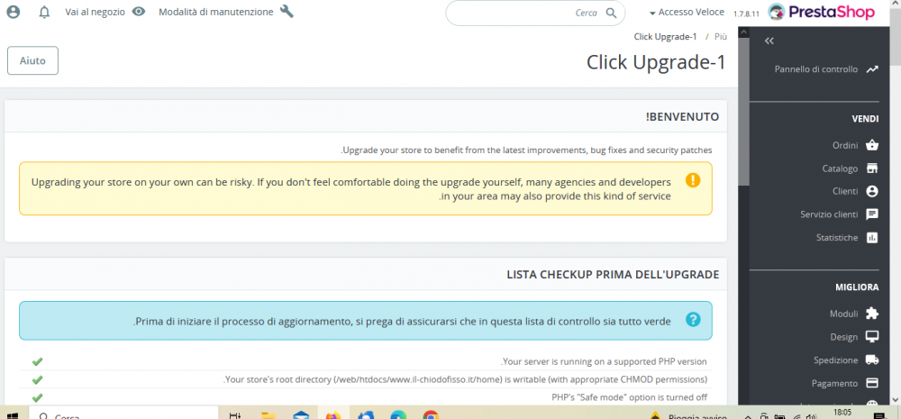The image size is (901, 419).
Task: Click the VENDI section label
Action: tap(865, 119)
